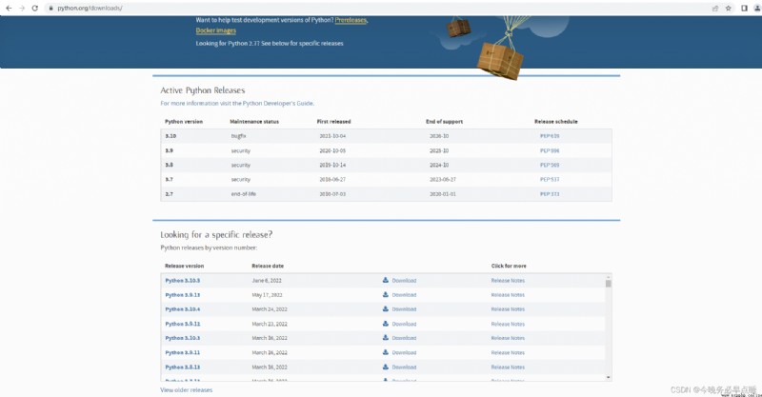Viewport: 762px width, 397px height.
Task: Click the 'end-of-life' status cell
Action: click(244, 194)
